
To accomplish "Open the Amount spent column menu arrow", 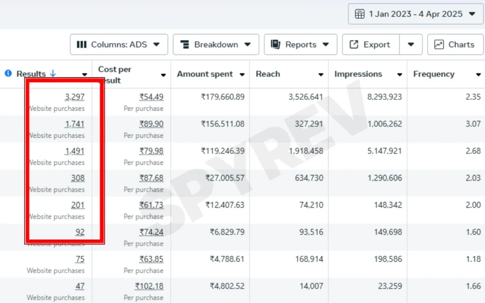I will [x=242, y=75].
